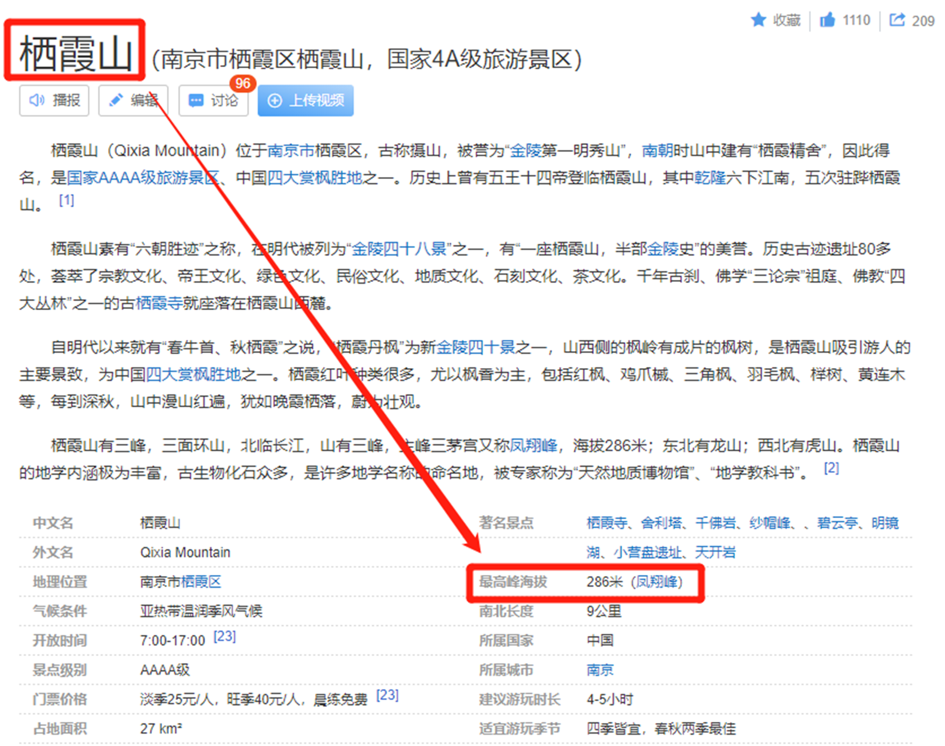The width and height of the screenshot is (945, 746).
Task: Click the 收藏 favorite label
Action: pyautogui.click(x=786, y=20)
